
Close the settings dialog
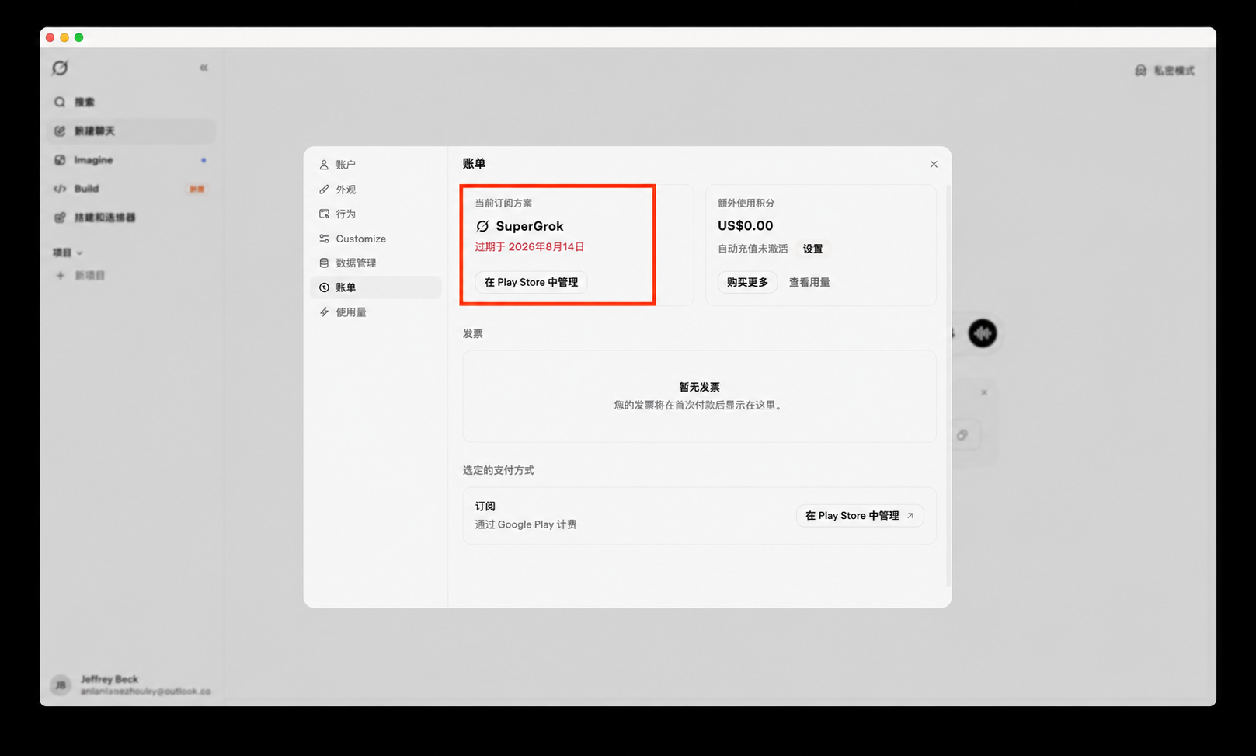934,164
